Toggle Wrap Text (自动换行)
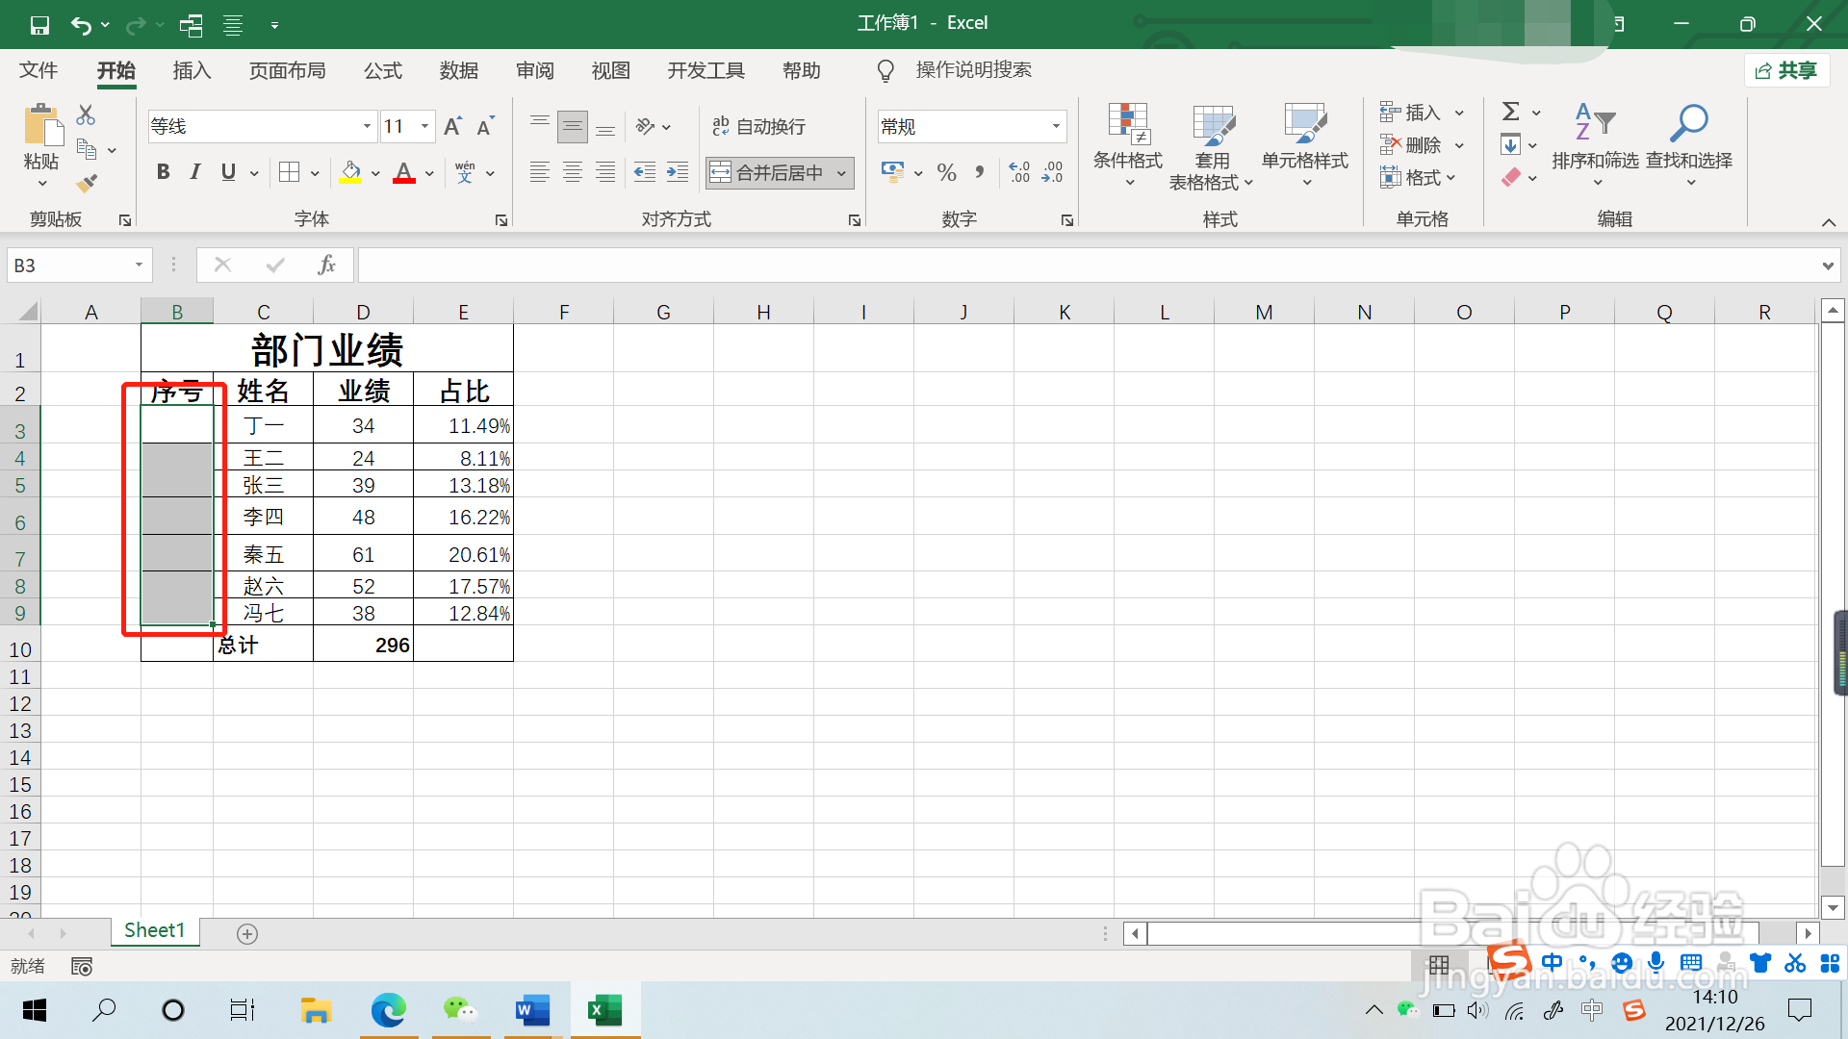 pos(758,126)
